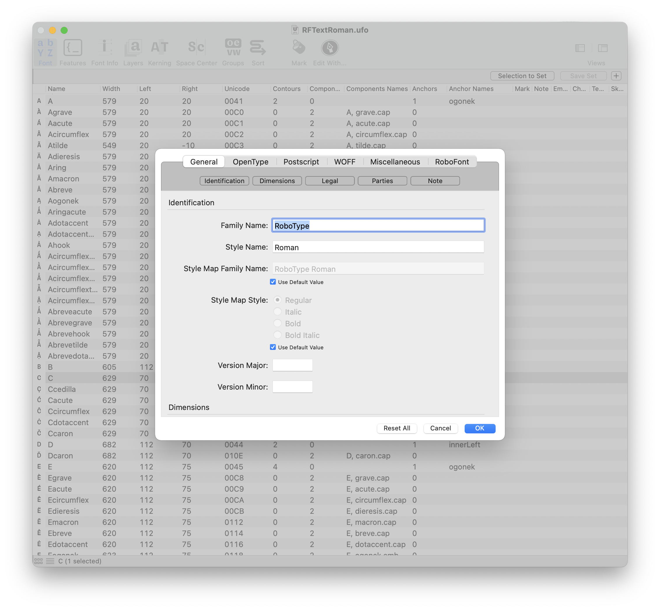Select the Ccedilla glyph row
The image size is (660, 610).
[x=94, y=389]
